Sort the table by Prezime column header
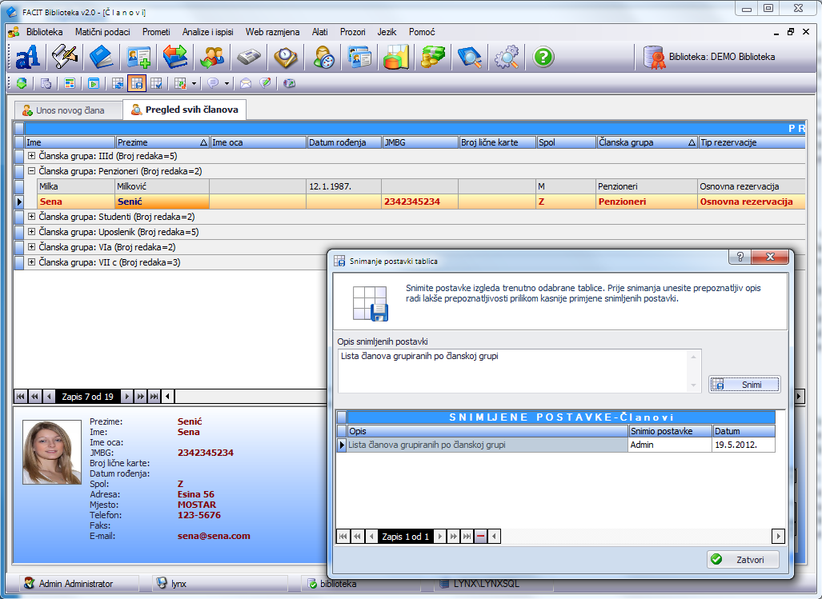Viewport: 822px width, 599px height. pos(160,142)
